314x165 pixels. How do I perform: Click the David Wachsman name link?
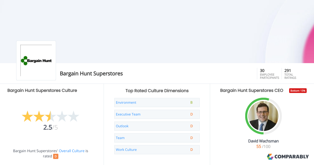[x=263, y=141]
